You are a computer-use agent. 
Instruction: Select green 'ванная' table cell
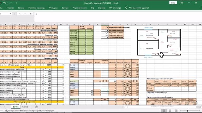(x=74, y=51)
